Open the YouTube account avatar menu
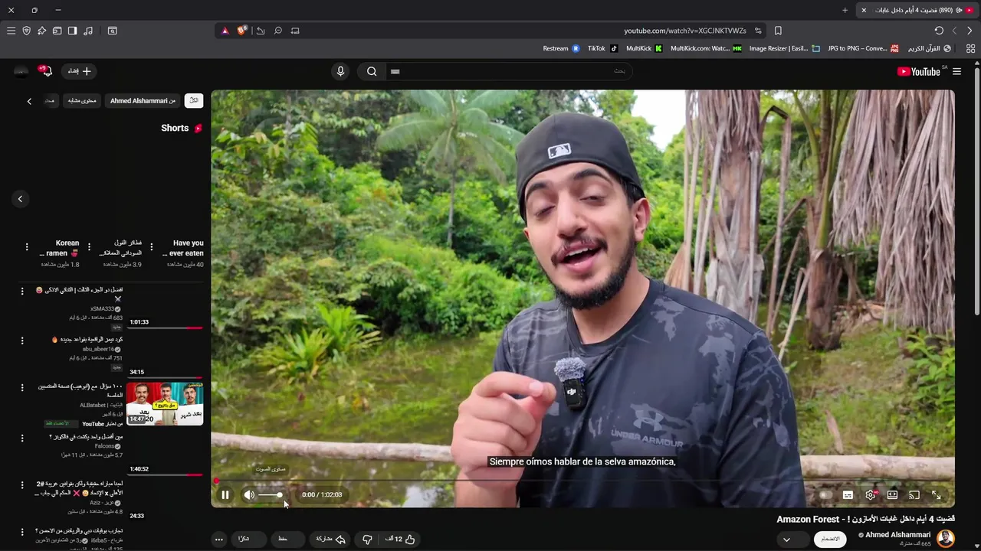The height and width of the screenshot is (551, 981). [x=21, y=71]
